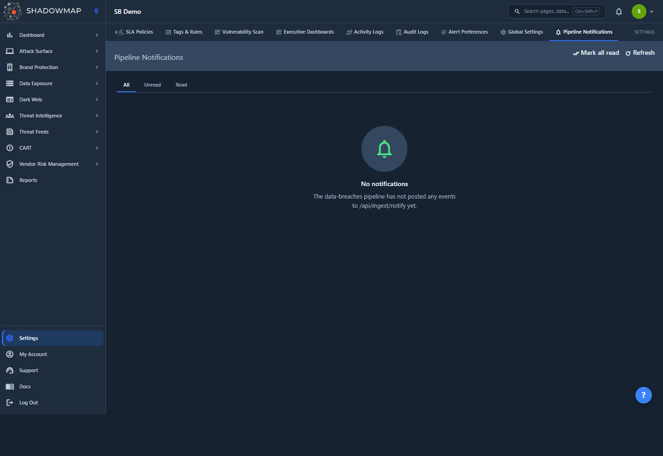Viewport: 663px width, 456px height.
Task: Open the Alert Preferences tab
Action: click(464, 32)
